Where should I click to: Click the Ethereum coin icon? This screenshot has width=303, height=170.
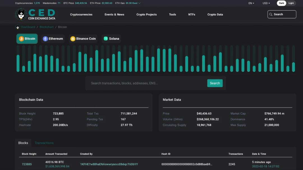[45, 39]
